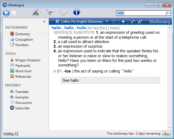Click the SENTENCE SUBSTITUTE label
The image size is (174, 139).
pyautogui.click(x=74, y=32)
